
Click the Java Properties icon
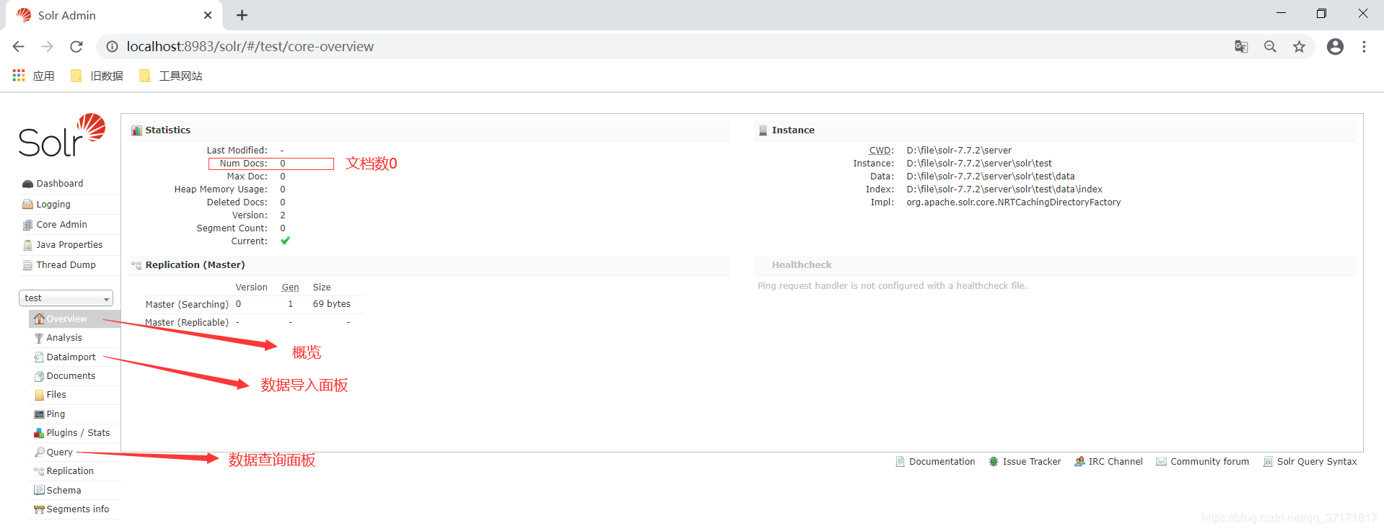[27, 245]
